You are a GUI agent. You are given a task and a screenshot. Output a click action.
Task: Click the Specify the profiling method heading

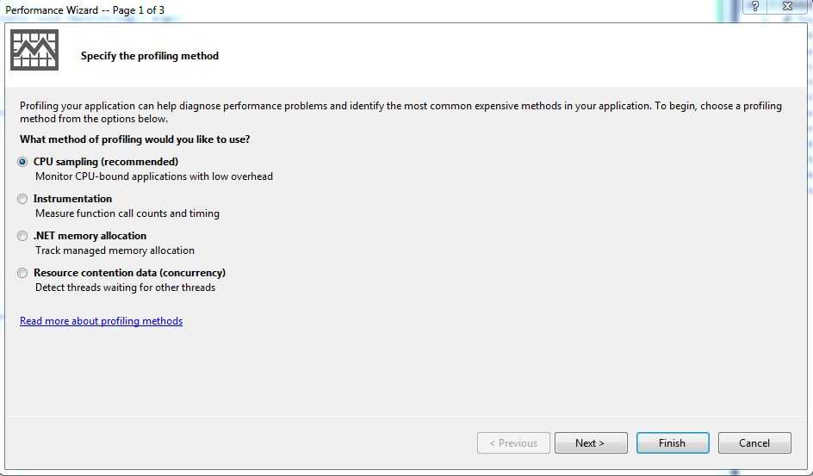[x=150, y=56]
